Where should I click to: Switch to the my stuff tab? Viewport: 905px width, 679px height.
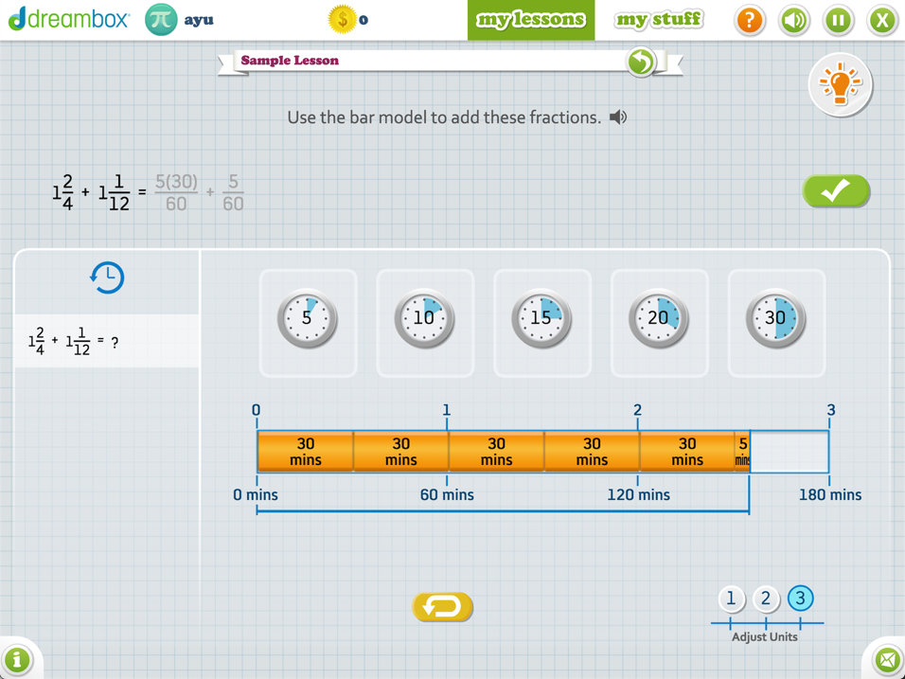coord(659,20)
